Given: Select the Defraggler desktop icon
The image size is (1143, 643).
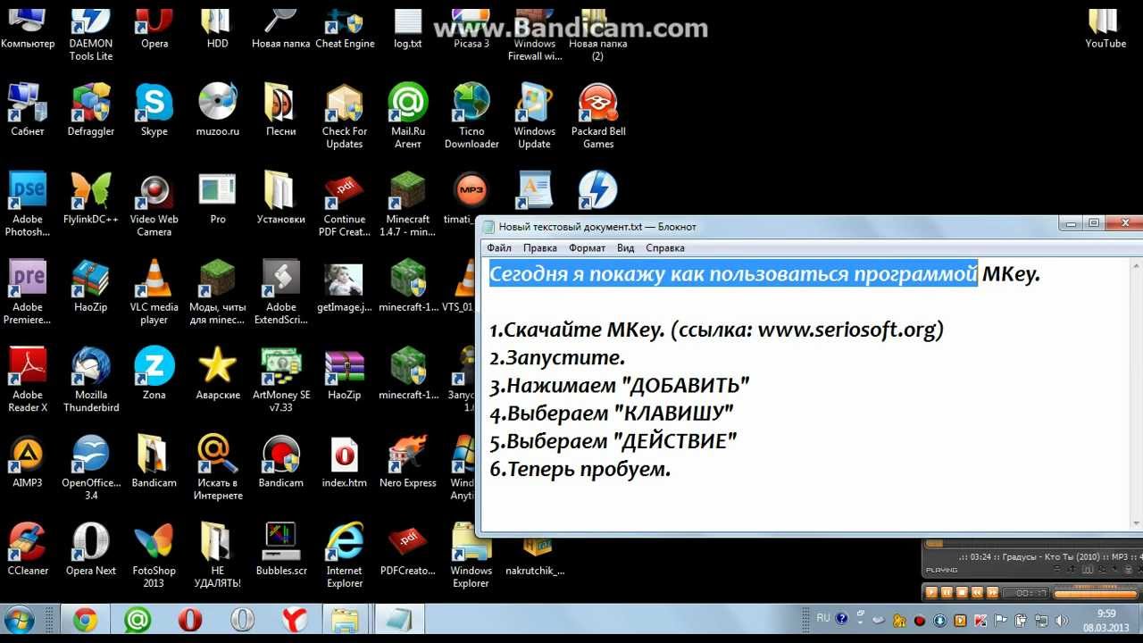Looking at the screenshot, I should click(91, 109).
